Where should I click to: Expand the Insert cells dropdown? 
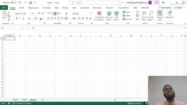coord(131,12)
